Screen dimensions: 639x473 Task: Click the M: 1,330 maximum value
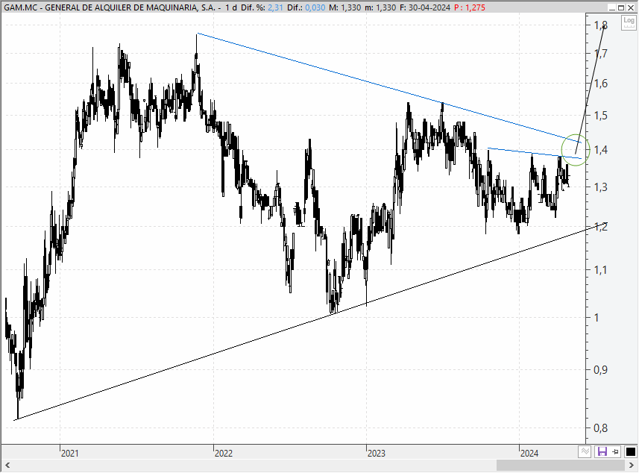pos(344,7)
